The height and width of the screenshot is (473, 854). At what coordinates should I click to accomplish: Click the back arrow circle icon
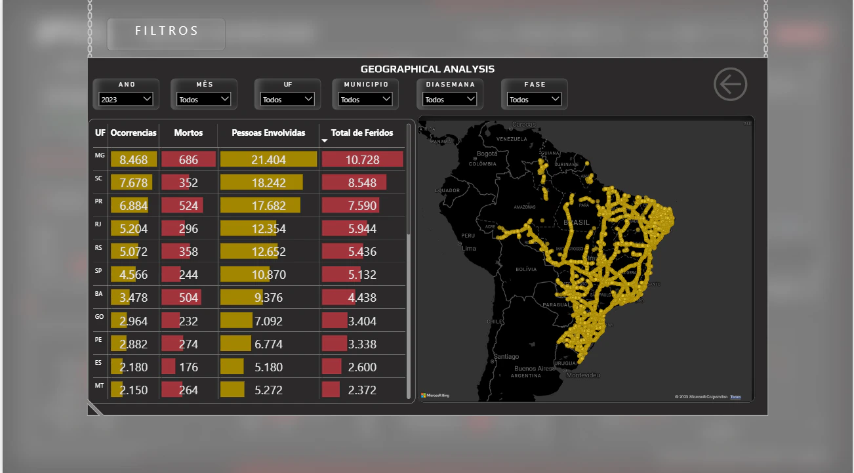pyautogui.click(x=730, y=84)
